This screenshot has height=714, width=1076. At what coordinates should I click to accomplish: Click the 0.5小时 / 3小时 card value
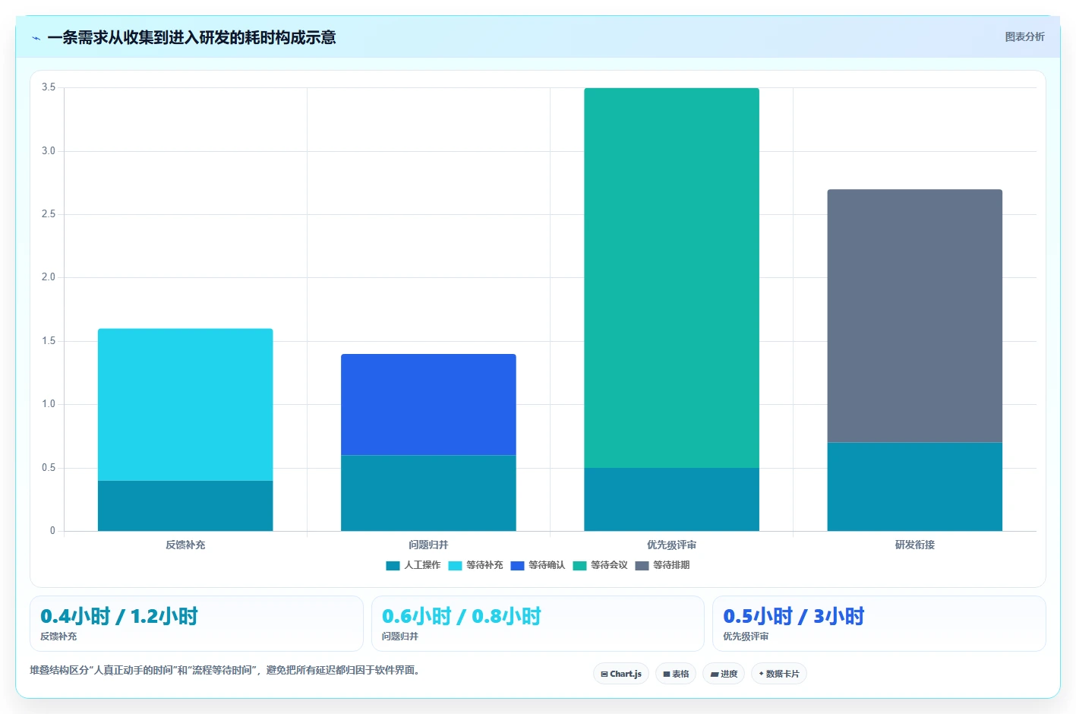tap(794, 616)
